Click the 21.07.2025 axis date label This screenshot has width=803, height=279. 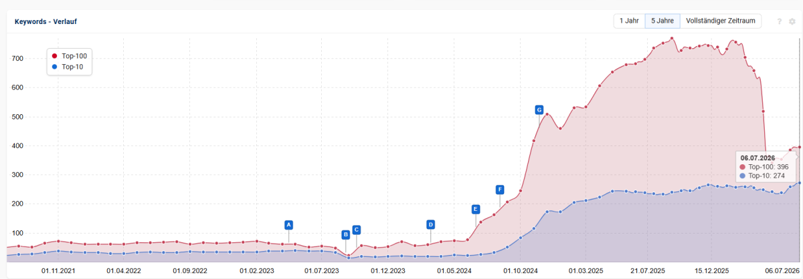click(647, 271)
